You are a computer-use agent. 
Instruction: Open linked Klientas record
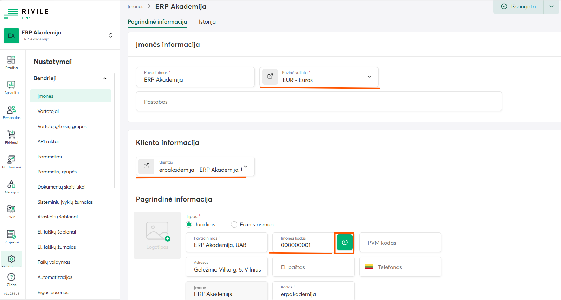click(146, 166)
